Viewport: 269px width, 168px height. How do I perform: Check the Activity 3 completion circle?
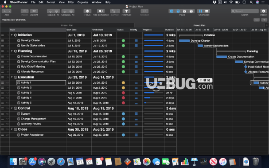18,93
